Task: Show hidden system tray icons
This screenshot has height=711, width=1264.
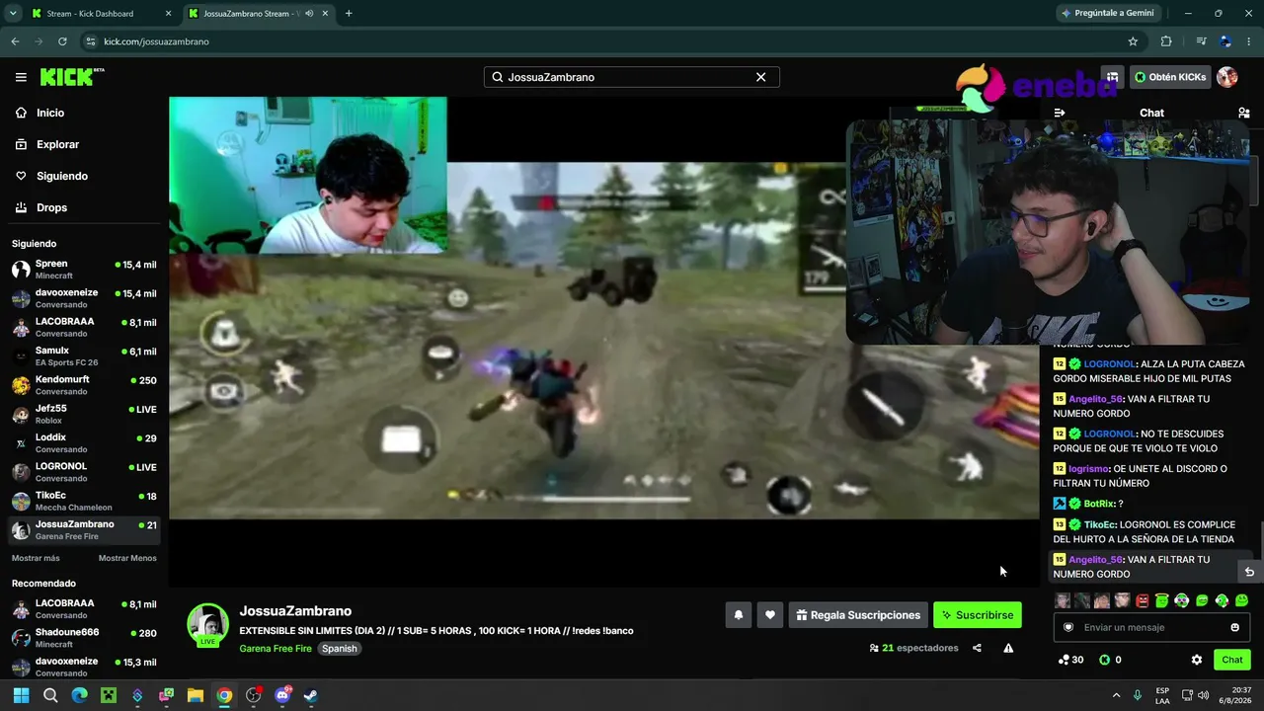Action: (1116, 695)
